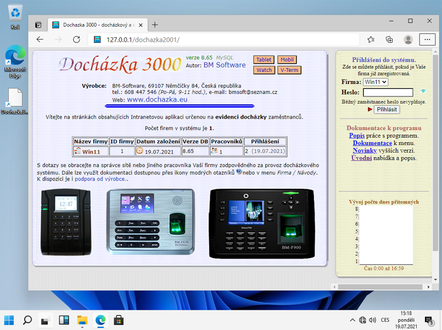Viewport: 442px width, 330px height.
Task: Click the silver BM-F630 fingerprint terminal image
Action: click(x=150, y=222)
